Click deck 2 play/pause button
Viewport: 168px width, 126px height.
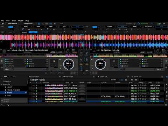pyautogui.click(x=92, y=69)
